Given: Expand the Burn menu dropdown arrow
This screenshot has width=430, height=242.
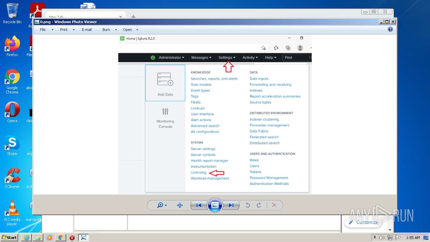Looking at the screenshot, I should tap(116, 30).
